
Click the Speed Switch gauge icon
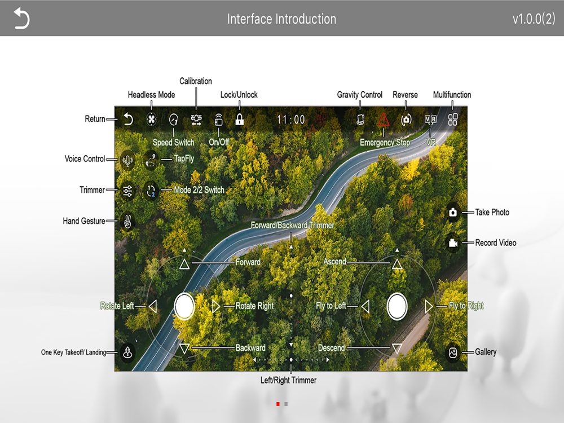click(x=174, y=120)
